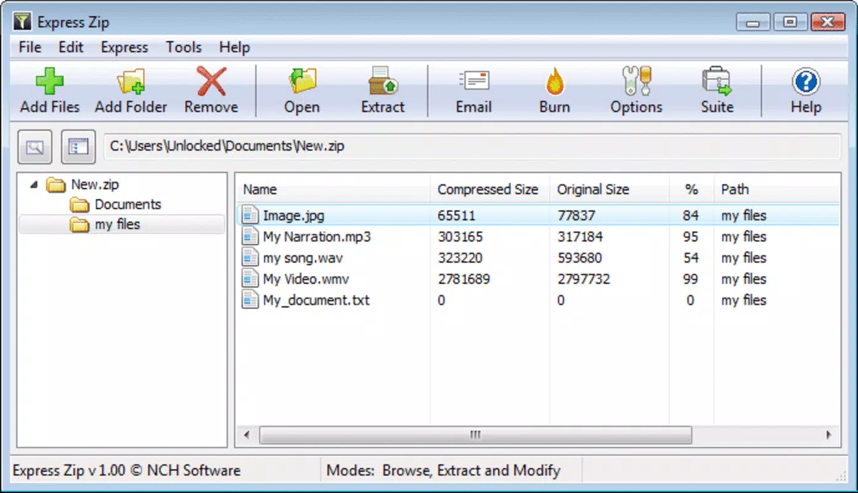Viewport: 858px width, 493px height.
Task: Select the my song.wav file name
Action: pos(303,258)
